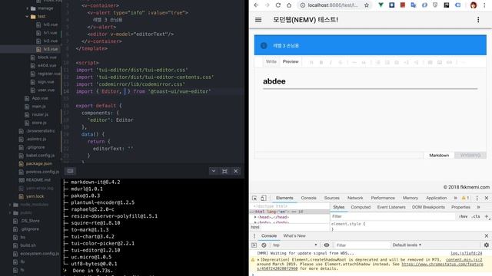Click the Styles filter input

pos(393,216)
